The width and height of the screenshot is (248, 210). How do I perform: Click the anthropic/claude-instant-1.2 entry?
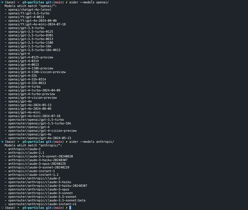[33, 175]
